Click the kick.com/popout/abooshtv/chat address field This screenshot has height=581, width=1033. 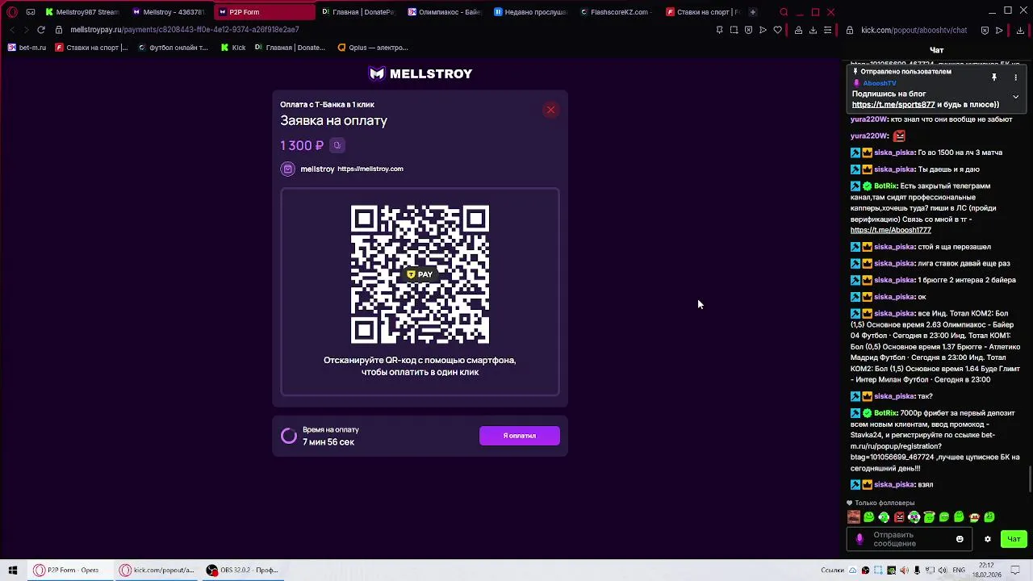click(914, 30)
